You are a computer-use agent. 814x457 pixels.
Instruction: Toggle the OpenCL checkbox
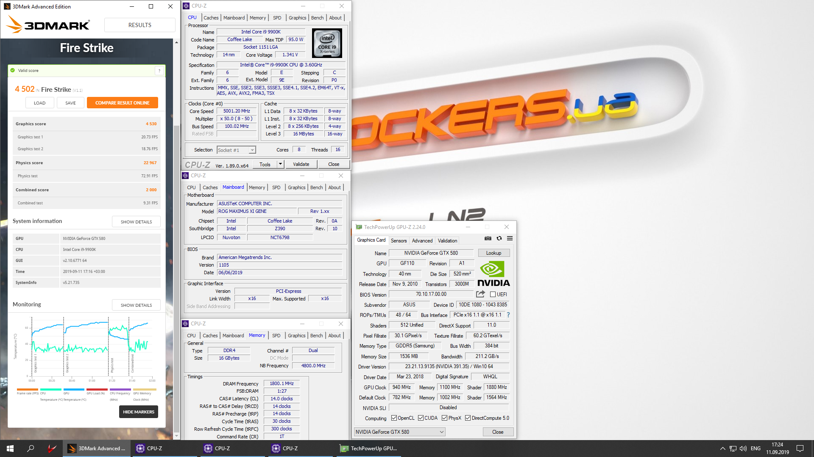coord(394,418)
